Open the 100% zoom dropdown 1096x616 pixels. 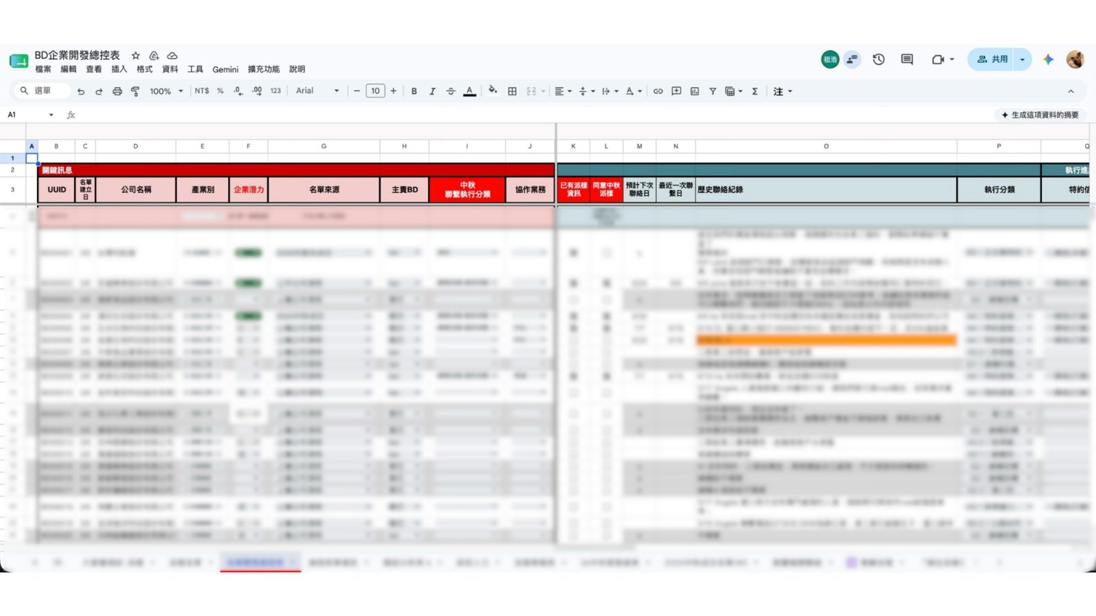(166, 91)
